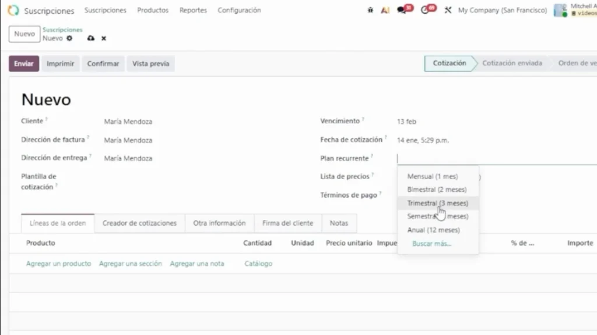This screenshot has height=335, width=597.
Task: Open the Productos menu
Action: (x=153, y=10)
